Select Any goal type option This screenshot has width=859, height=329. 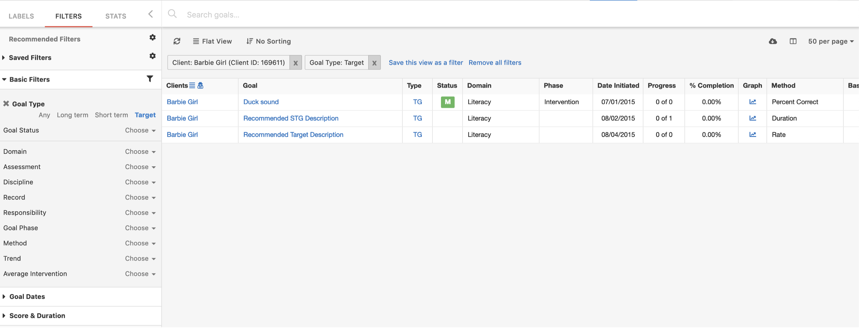[x=44, y=115]
